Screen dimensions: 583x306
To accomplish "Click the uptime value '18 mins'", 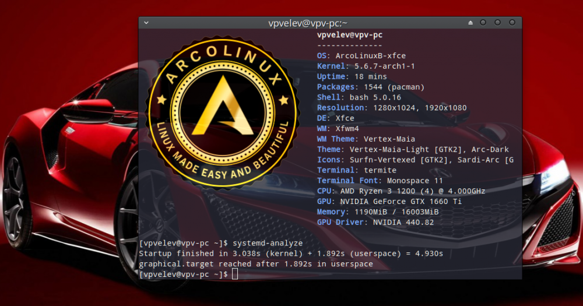I will click(x=371, y=76).
